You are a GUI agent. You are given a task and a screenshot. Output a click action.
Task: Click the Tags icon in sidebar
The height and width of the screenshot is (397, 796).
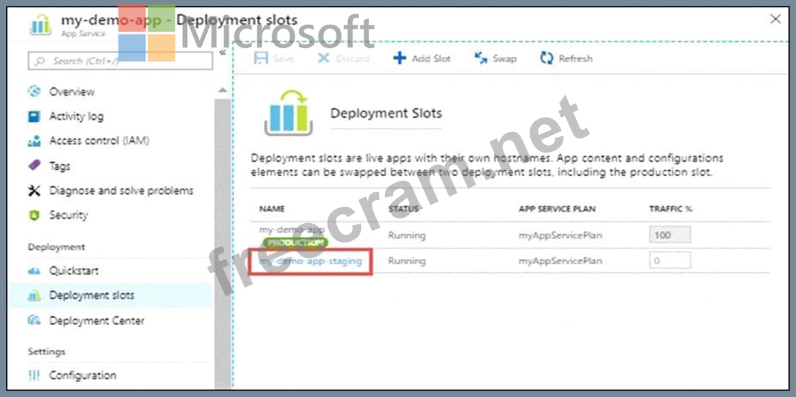34,166
